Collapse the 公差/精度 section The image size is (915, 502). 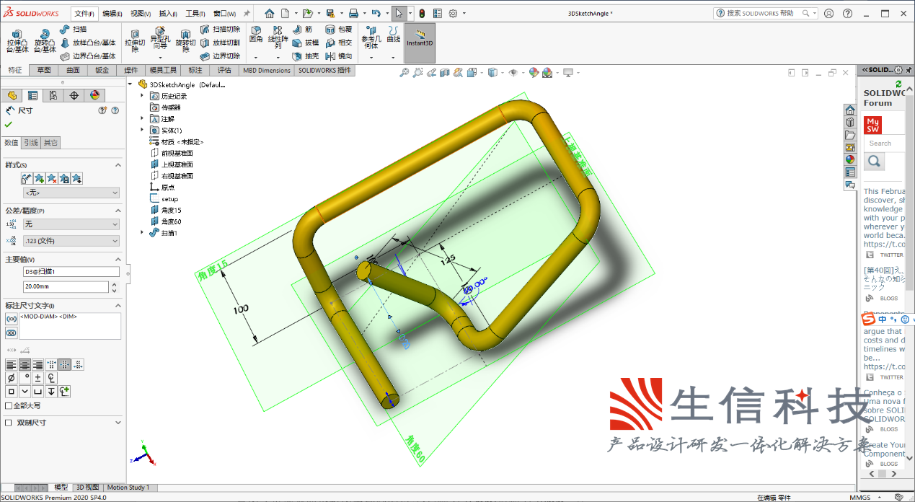(x=118, y=211)
